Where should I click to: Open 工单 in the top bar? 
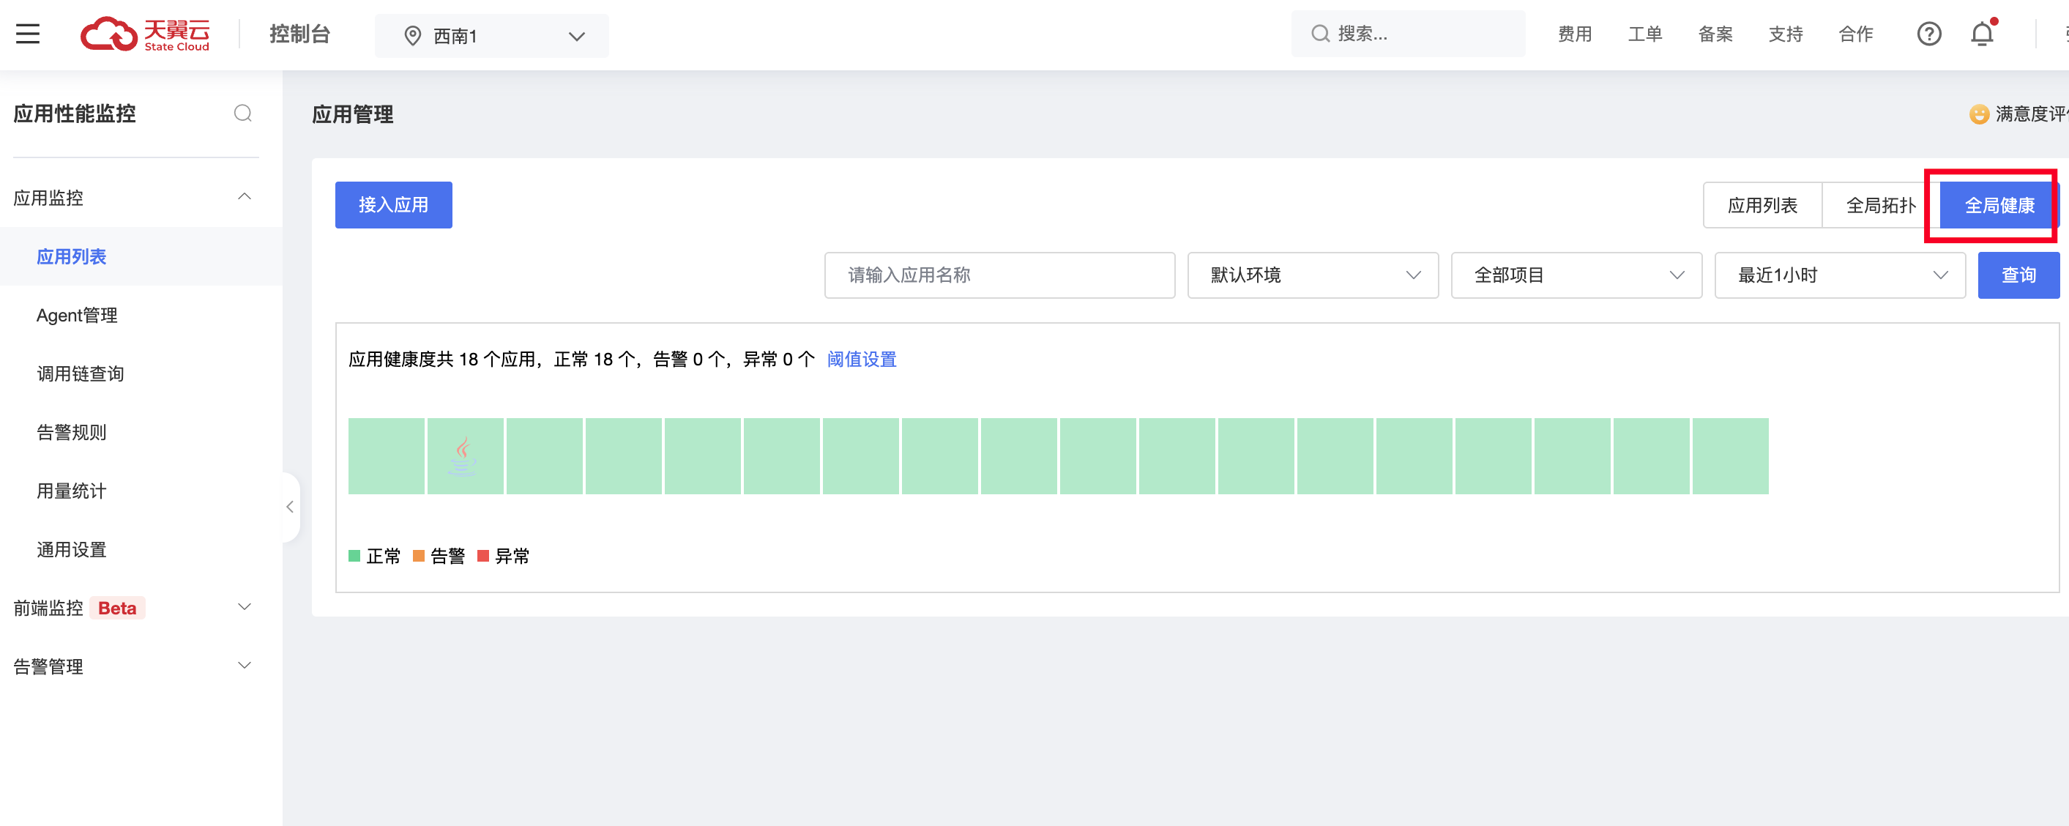[x=1644, y=34]
